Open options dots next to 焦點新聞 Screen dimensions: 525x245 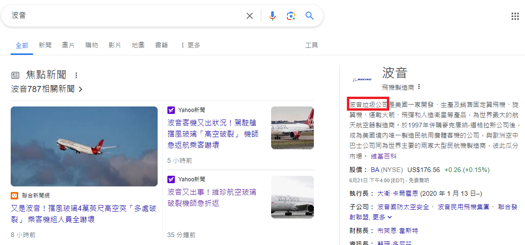click(76, 75)
